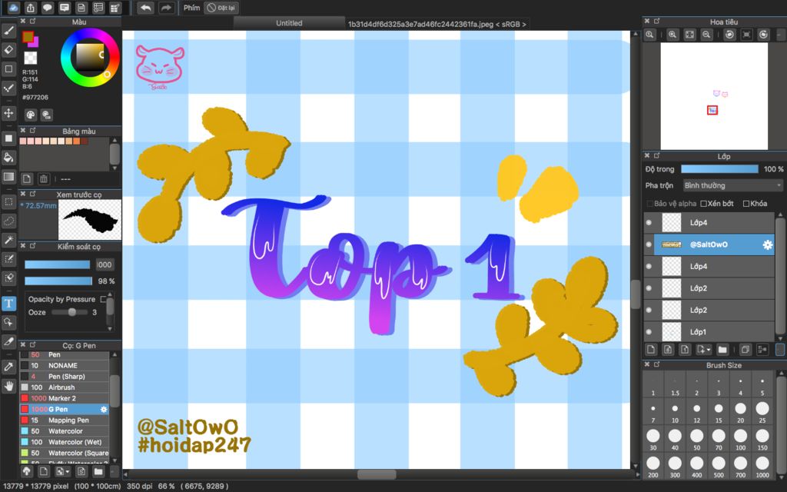Select the rectangular Select tool
The height and width of the screenshot is (492, 787).
(8, 201)
